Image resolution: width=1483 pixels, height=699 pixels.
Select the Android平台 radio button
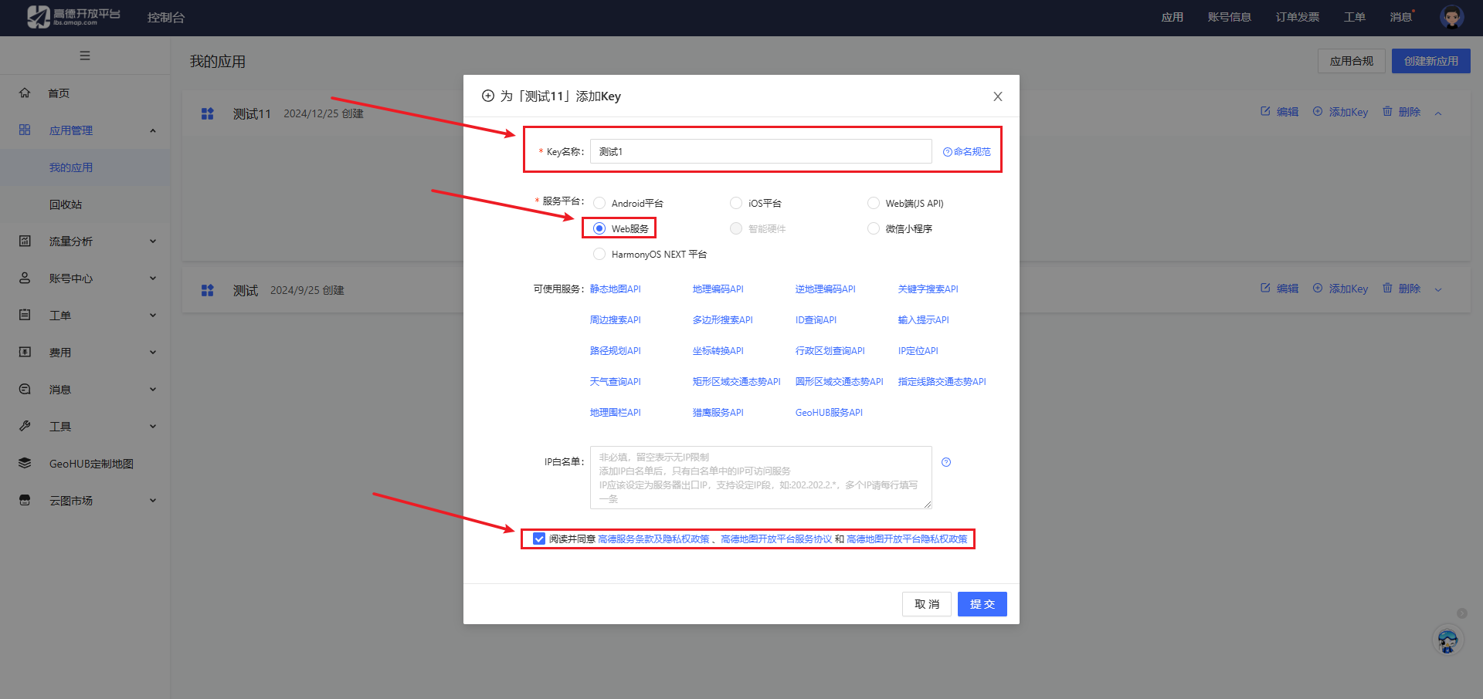[x=599, y=203]
